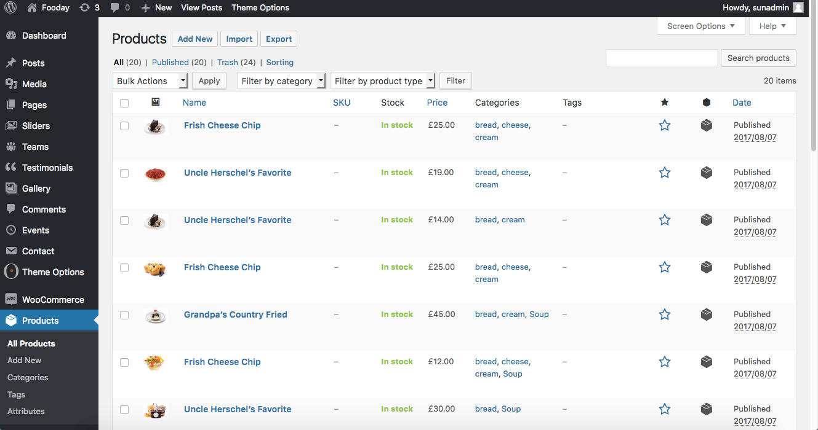
Task: Click the Search products button
Action: click(x=758, y=58)
